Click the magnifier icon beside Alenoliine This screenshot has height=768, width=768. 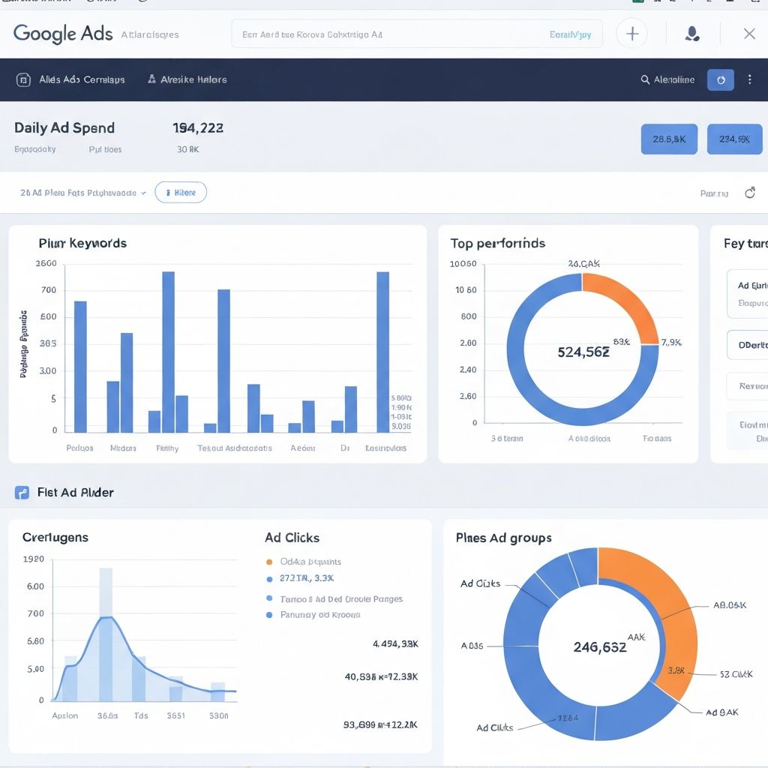tap(645, 79)
